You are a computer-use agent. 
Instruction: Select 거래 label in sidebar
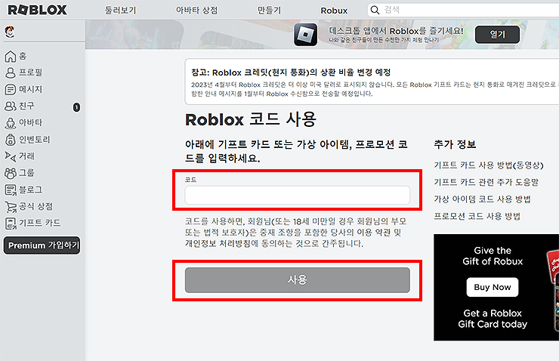[x=26, y=156]
